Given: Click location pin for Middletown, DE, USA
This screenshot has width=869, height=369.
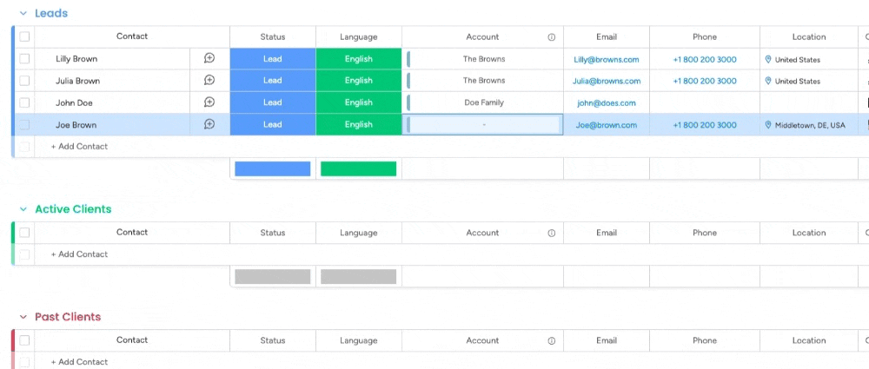Looking at the screenshot, I should point(768,125).
